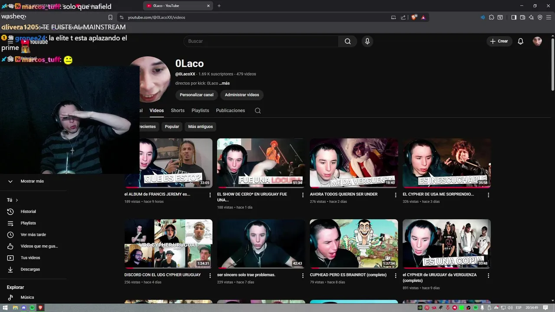Open options menu for 'EL SHOW DE CERO' video
The width and height of the screenshot is (555, 312).
point(303,195)
